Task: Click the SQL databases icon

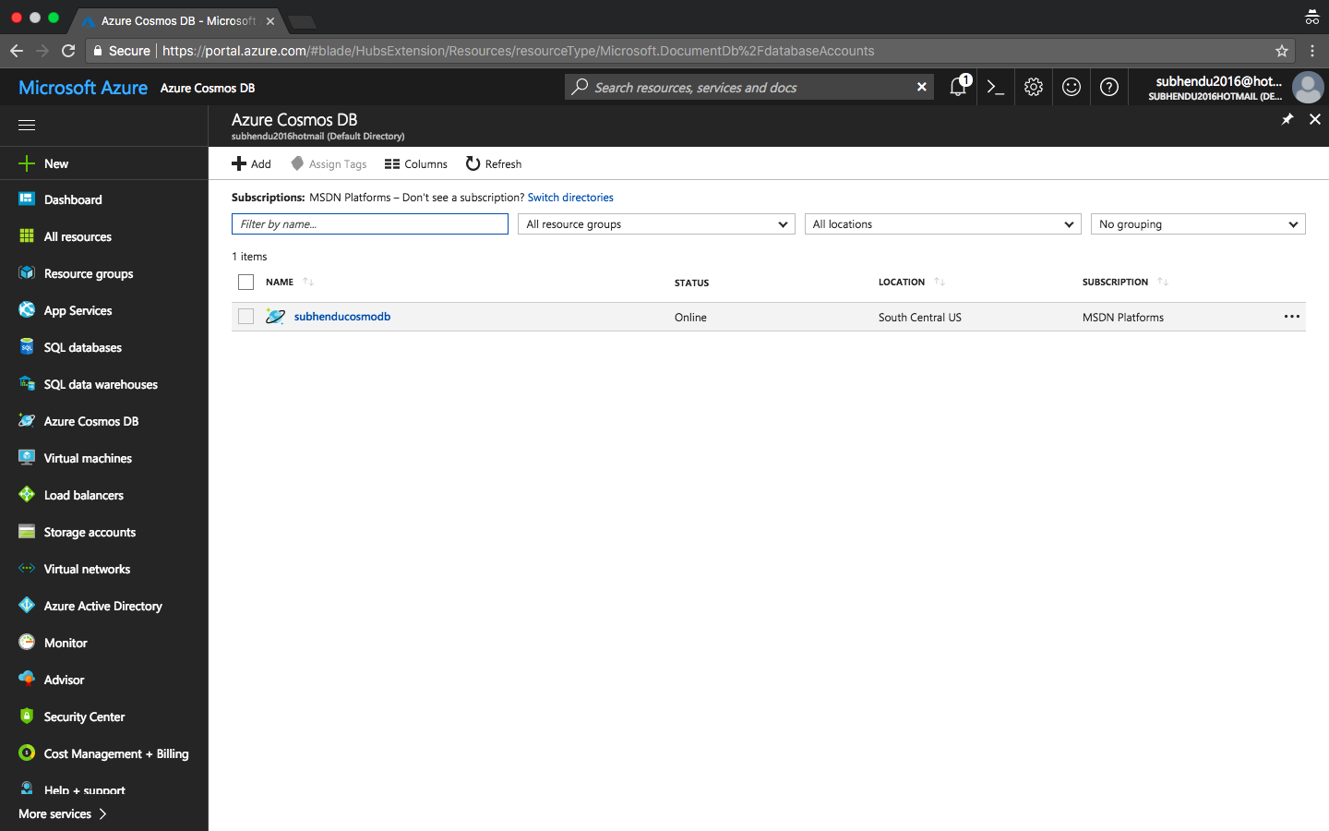Action: [27, 347]
